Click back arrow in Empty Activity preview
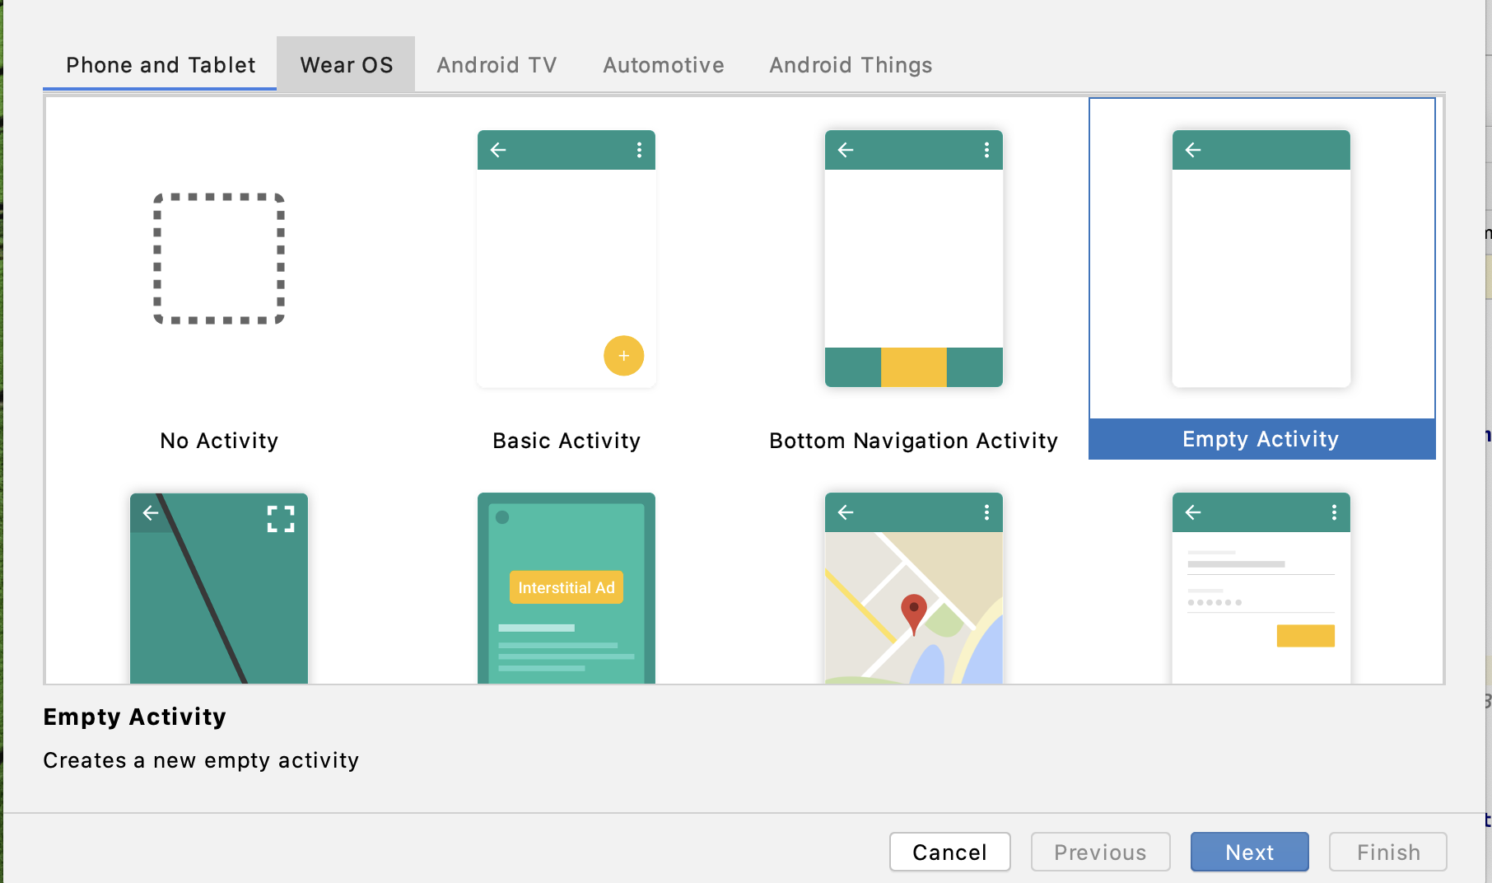 pos(1193,150)
